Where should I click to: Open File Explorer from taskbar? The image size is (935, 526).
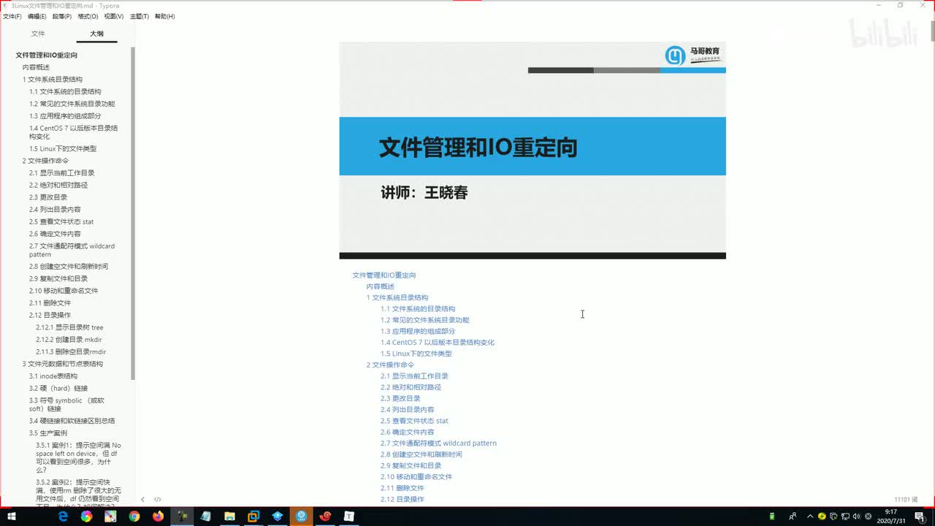point(229,517)
